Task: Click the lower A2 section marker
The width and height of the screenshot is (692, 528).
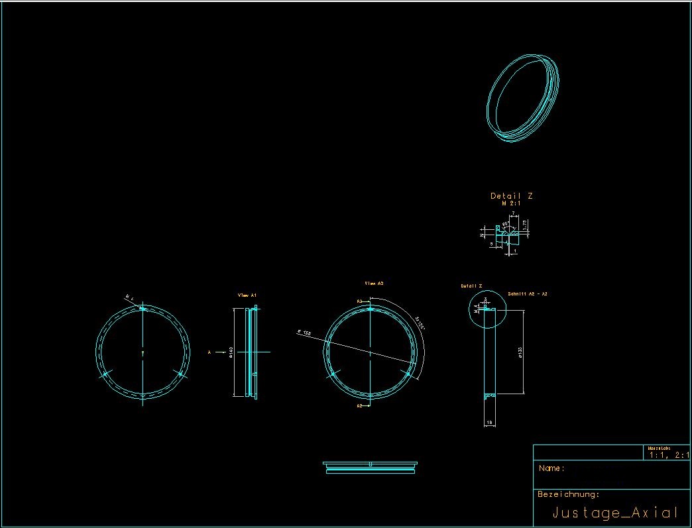Action: pos(363,406)
